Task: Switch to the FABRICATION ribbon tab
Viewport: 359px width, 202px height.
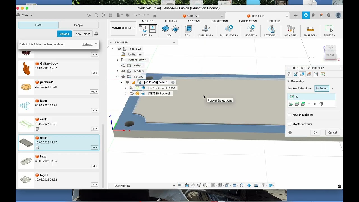Action: tap(248, 21)
